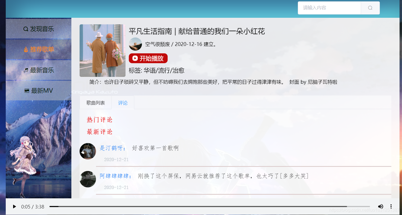The height and width of the screenshot is (215, 402).
Task: Switch to the 评论 tab
Action: [x=123, y=103]
